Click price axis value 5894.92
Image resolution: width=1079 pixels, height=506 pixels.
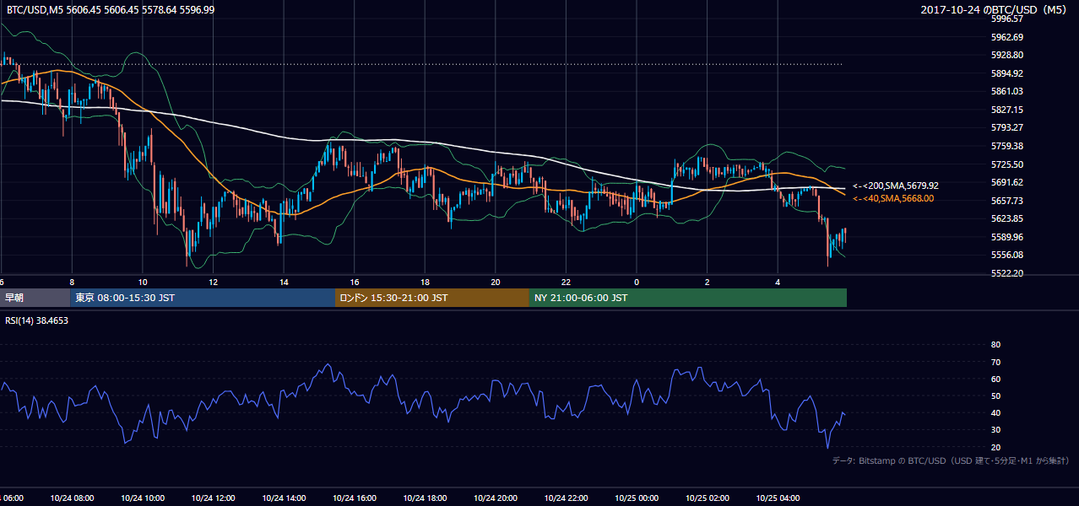pos(1006,73)
